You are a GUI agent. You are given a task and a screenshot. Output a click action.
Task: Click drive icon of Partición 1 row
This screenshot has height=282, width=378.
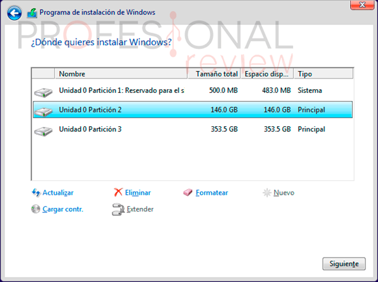43,92
